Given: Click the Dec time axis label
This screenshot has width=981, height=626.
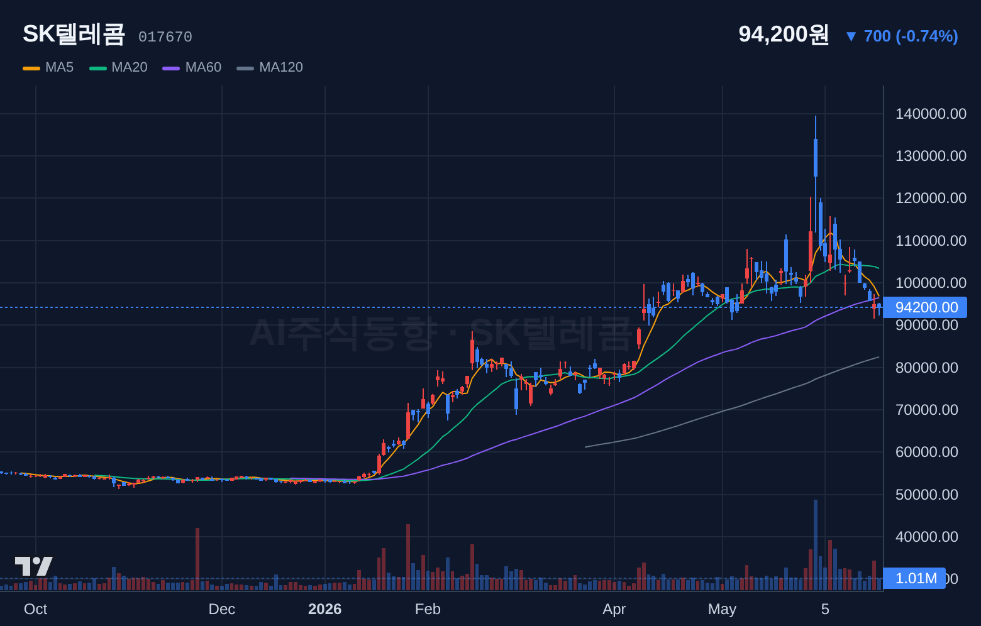Looking at the screenshot, I should coord(221,609).
